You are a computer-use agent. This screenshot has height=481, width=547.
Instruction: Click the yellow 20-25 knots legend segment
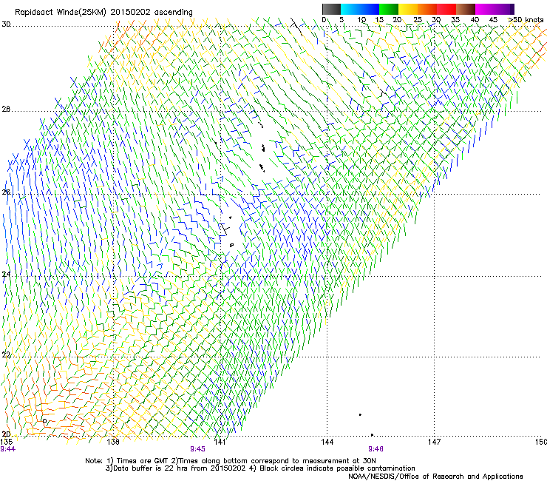point(408,9)
